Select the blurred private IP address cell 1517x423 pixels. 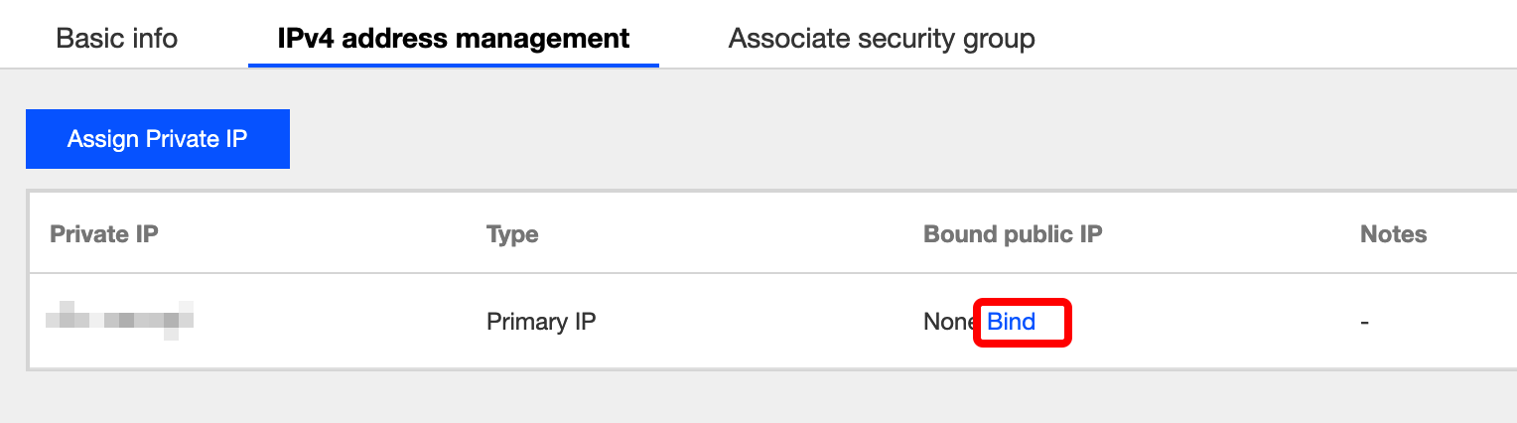[119, 320]
